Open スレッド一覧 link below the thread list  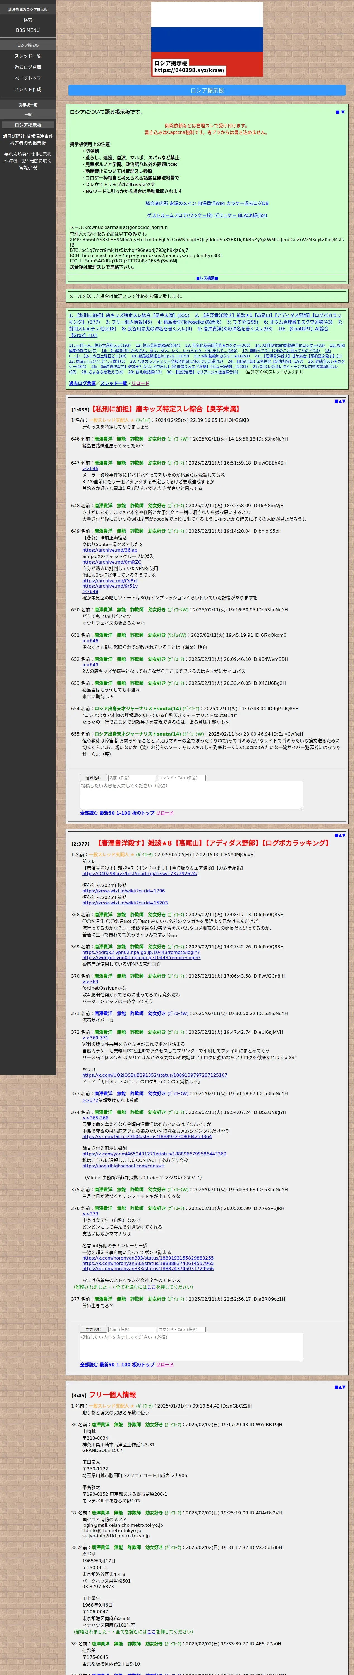pyautogui.click(x=114, y=383)
